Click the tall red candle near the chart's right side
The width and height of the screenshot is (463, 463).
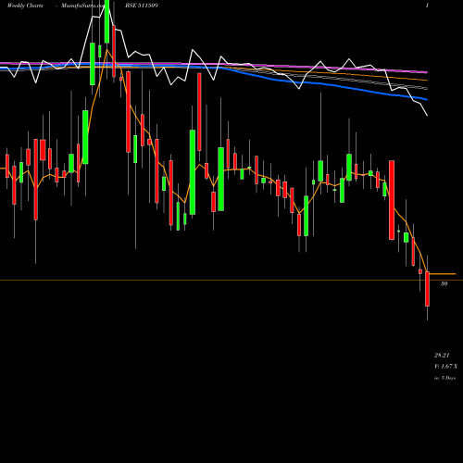tap(392, 200)
